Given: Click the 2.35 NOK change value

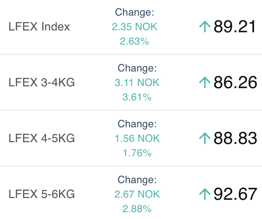Looking at the screenshot, I should (134, 27).
